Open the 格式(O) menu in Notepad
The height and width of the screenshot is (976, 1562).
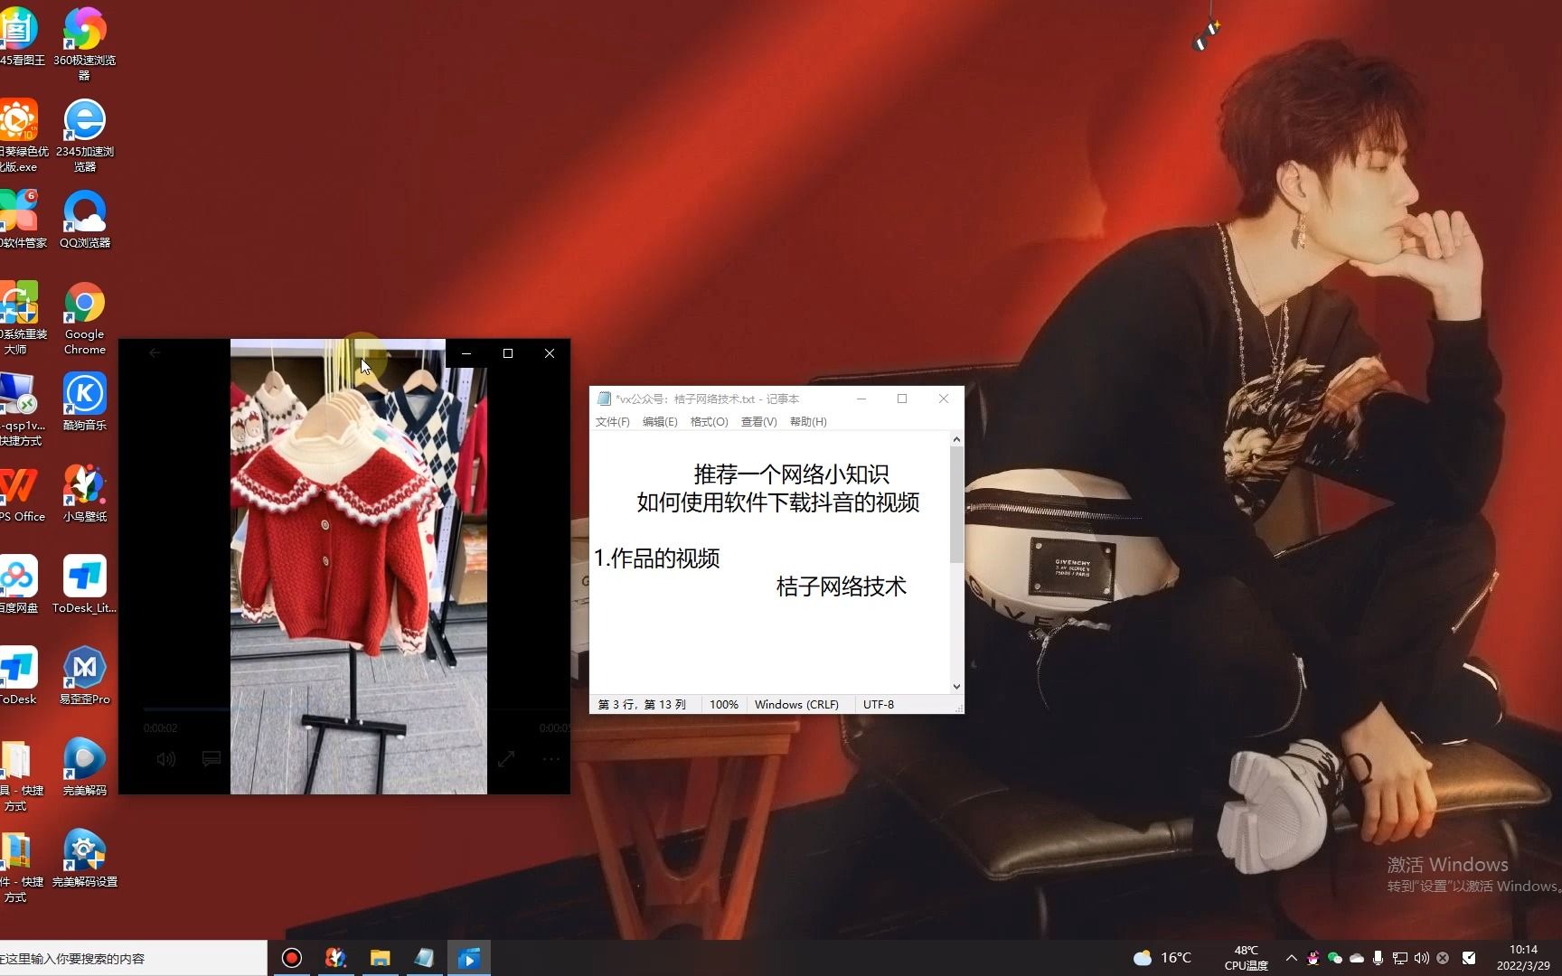click(709, 422)
